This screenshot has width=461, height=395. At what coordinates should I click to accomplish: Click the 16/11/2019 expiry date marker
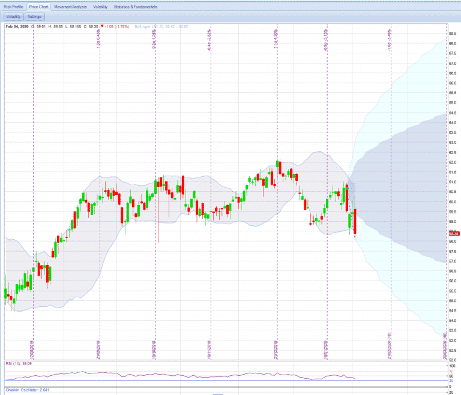tap(210, 347)
